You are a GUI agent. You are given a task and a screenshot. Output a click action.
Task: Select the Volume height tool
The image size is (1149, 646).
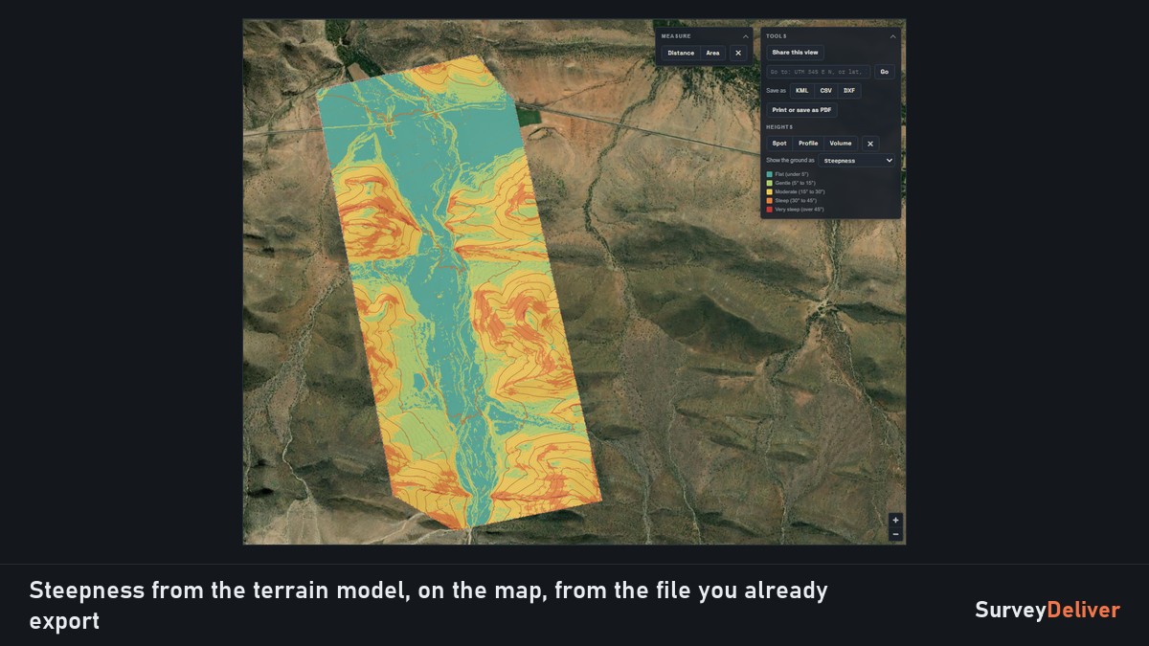841,144
